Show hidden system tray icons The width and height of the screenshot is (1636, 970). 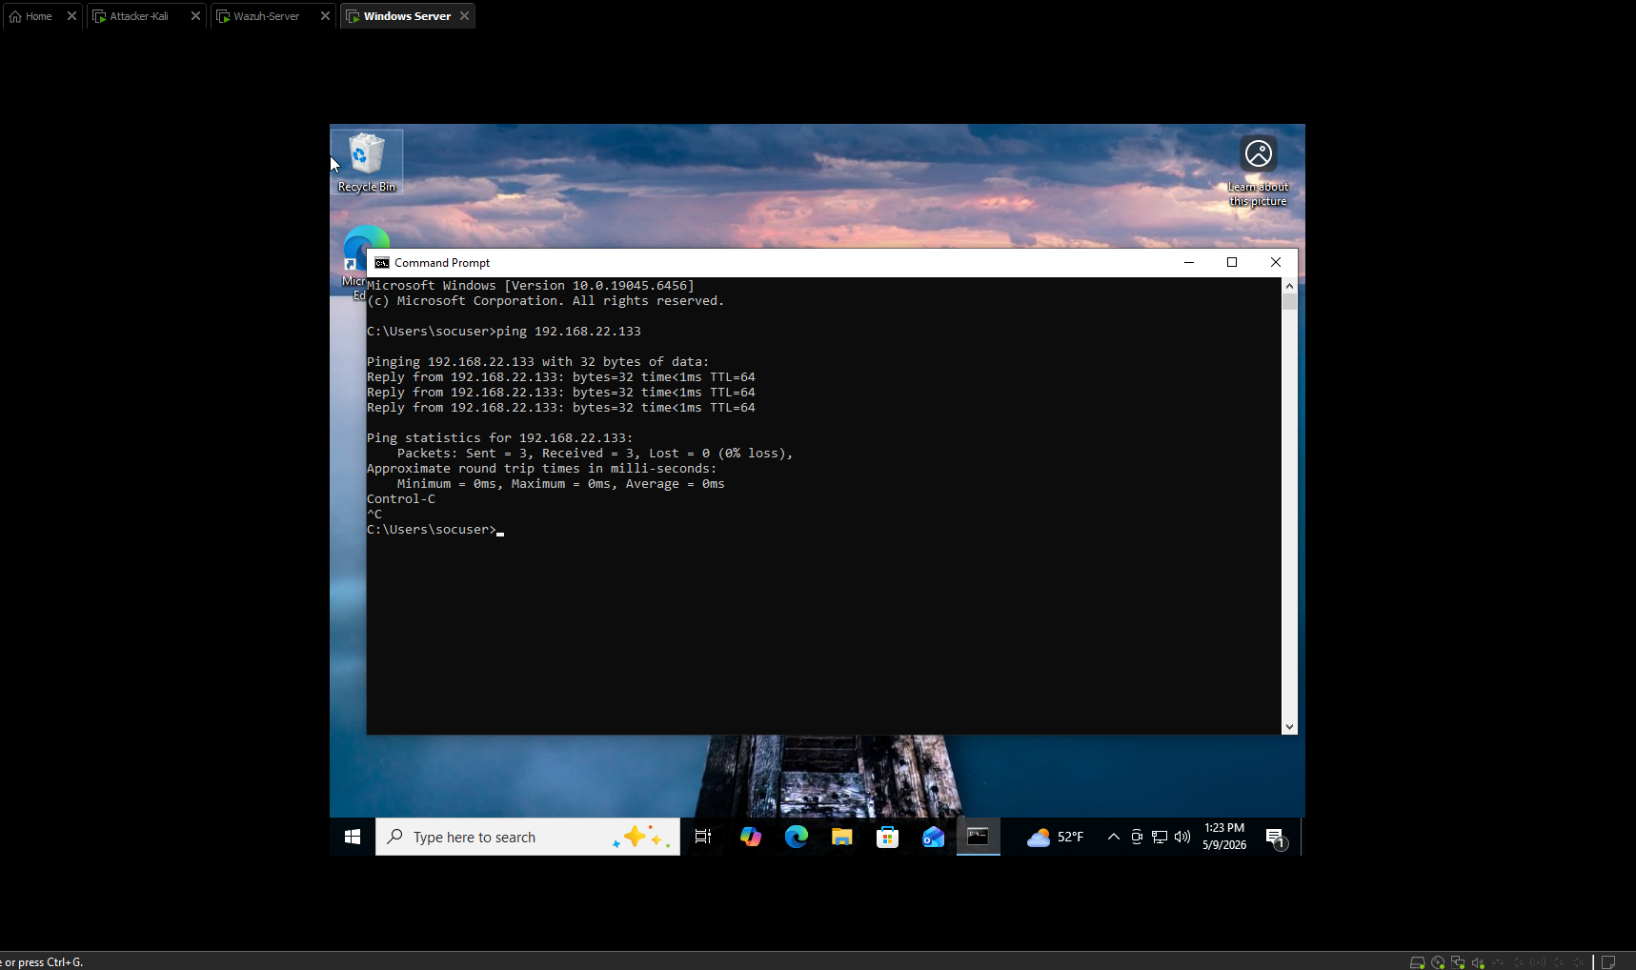click(x=1113, y=837)
